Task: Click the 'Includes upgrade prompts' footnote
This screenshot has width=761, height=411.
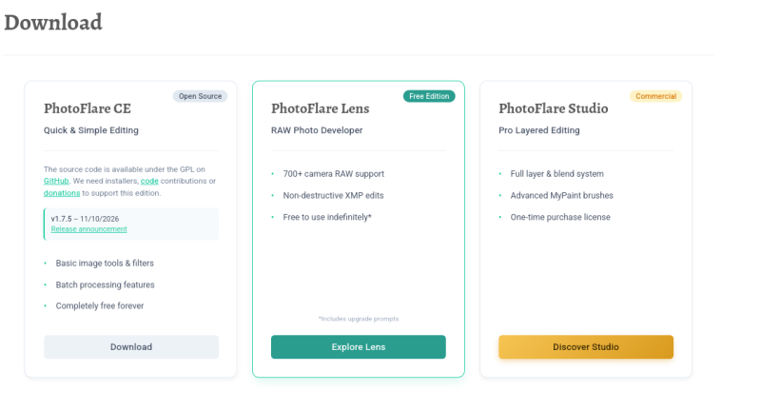Action: click(x=359, y=319)
